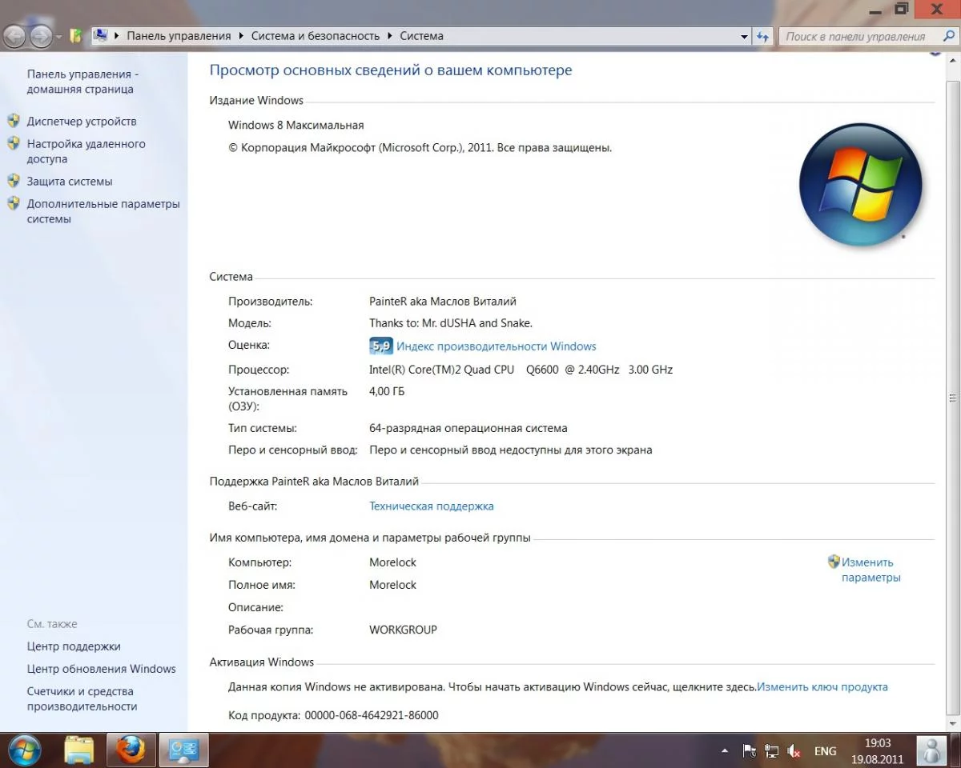Viewport: 961px width, 768px height.
Task: Open 'Центр поддержки' in See also
Action: tap(74, 646)
